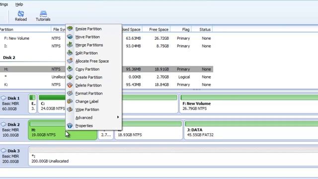Click the Wipe Partition icon
Image resolution: width=318 pixels, height=179 pixels.
tap(70, 109)
